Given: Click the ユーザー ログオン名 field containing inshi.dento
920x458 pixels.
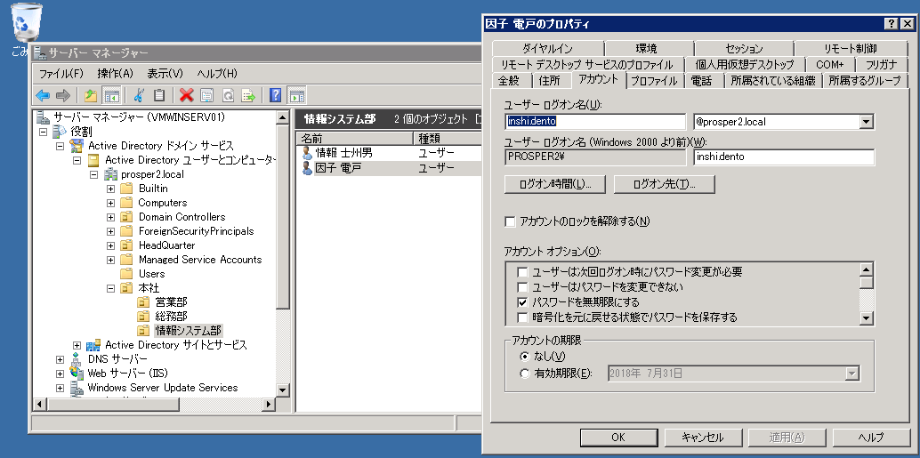Looking at the screenshot, I should [595, 122].
